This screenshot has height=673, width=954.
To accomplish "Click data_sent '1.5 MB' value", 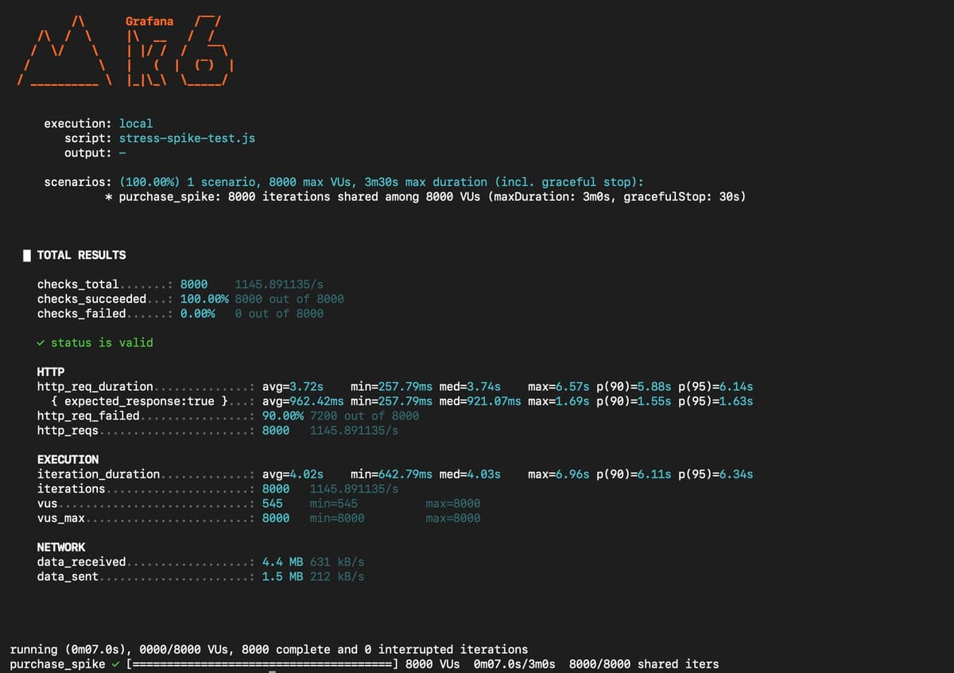I will tap(282, 576).
